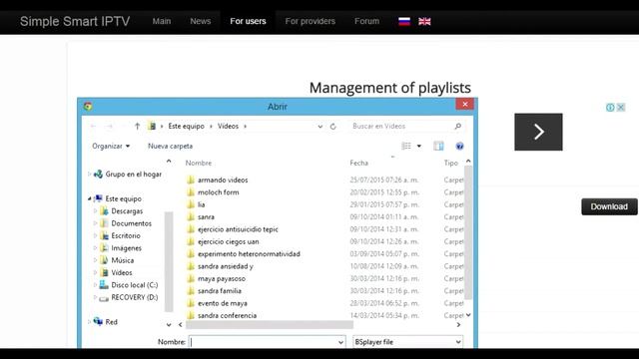Screen dimensions: 639x359
Task: Open the address bar history dropdown
Action: (x=320, y=127)
